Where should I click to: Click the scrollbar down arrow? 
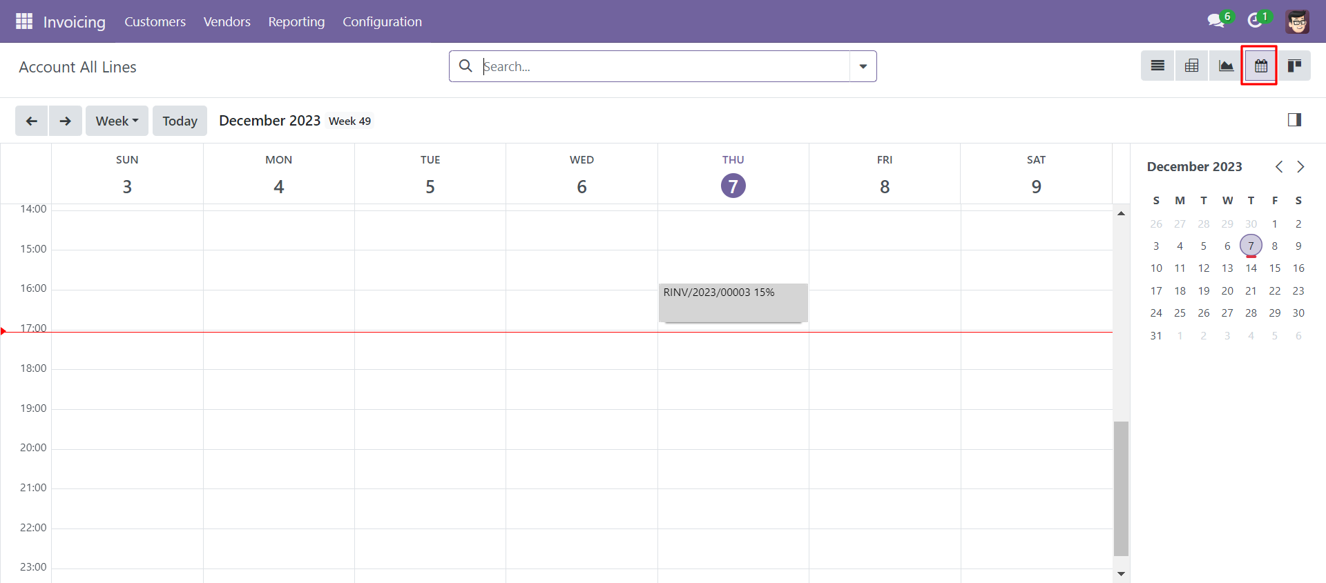1121,574
